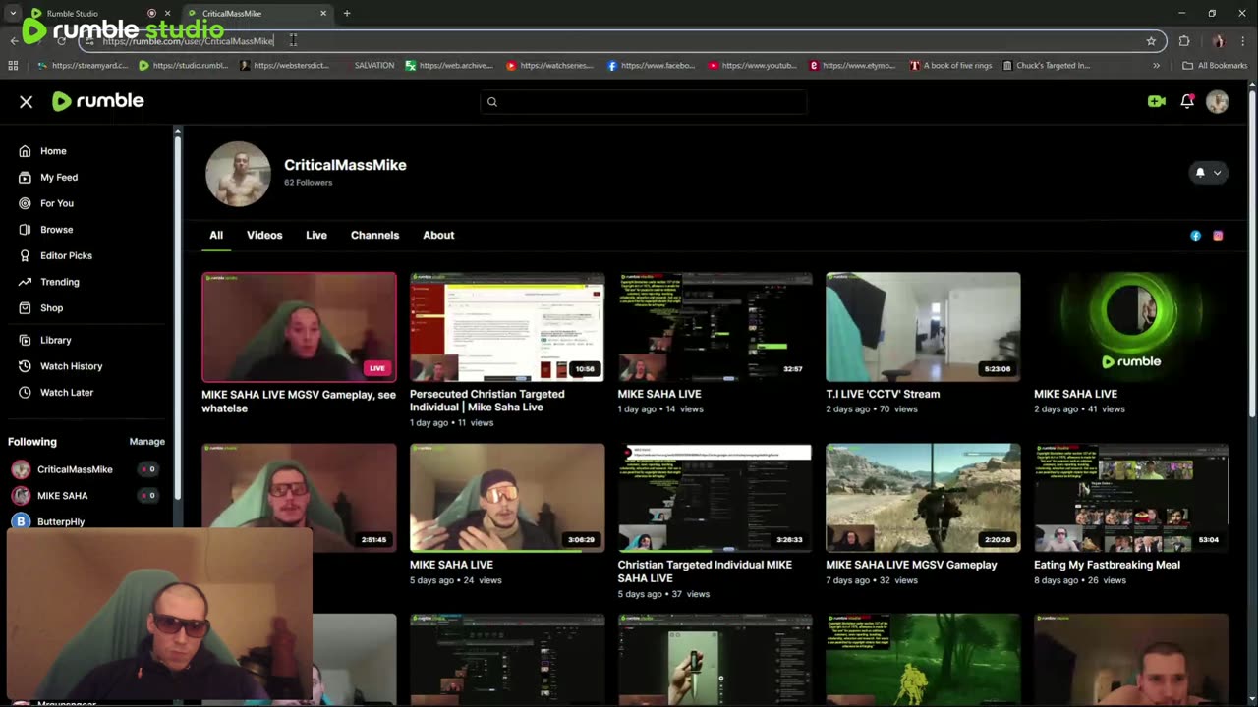Image resolution: width=1258 pixels, height=707 pixels.
Task: Open Watch History icon
Action: [25, 366]
